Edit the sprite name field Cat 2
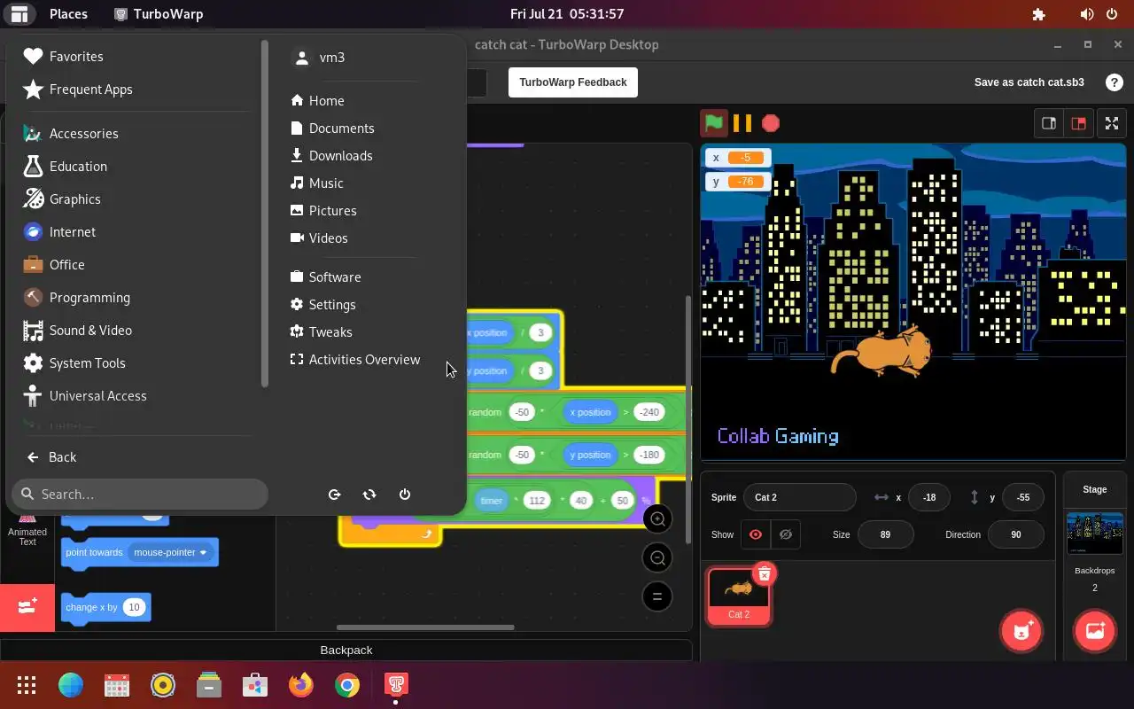The width and height of the screenshot is (1134, 709). [x=799, y=497]
